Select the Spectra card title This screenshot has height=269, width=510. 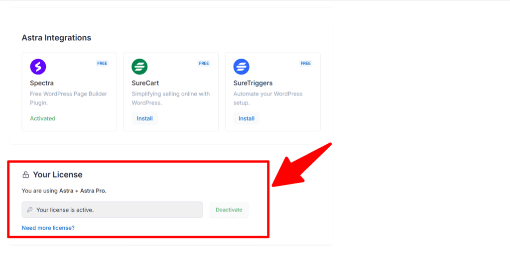pos(42,83)
